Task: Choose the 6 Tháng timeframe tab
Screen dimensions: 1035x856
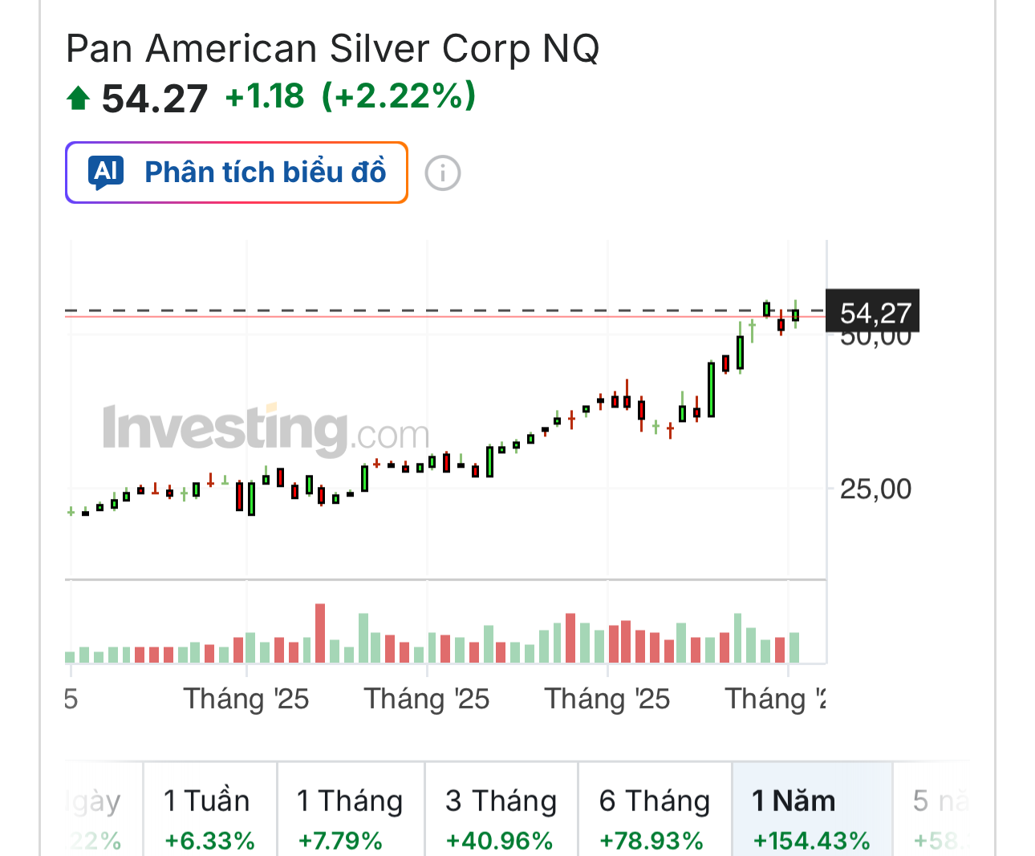Action: coord(654,817)
